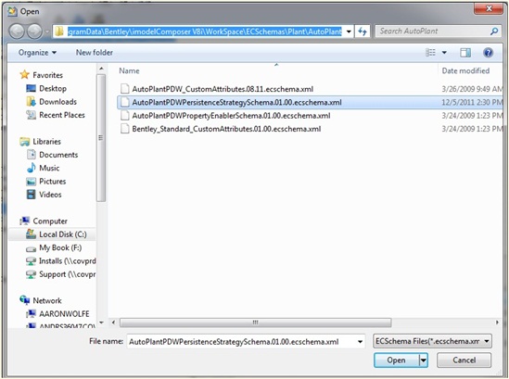The image size is (509, 379).
Task: Select Documents library
Action: [58, 155]
